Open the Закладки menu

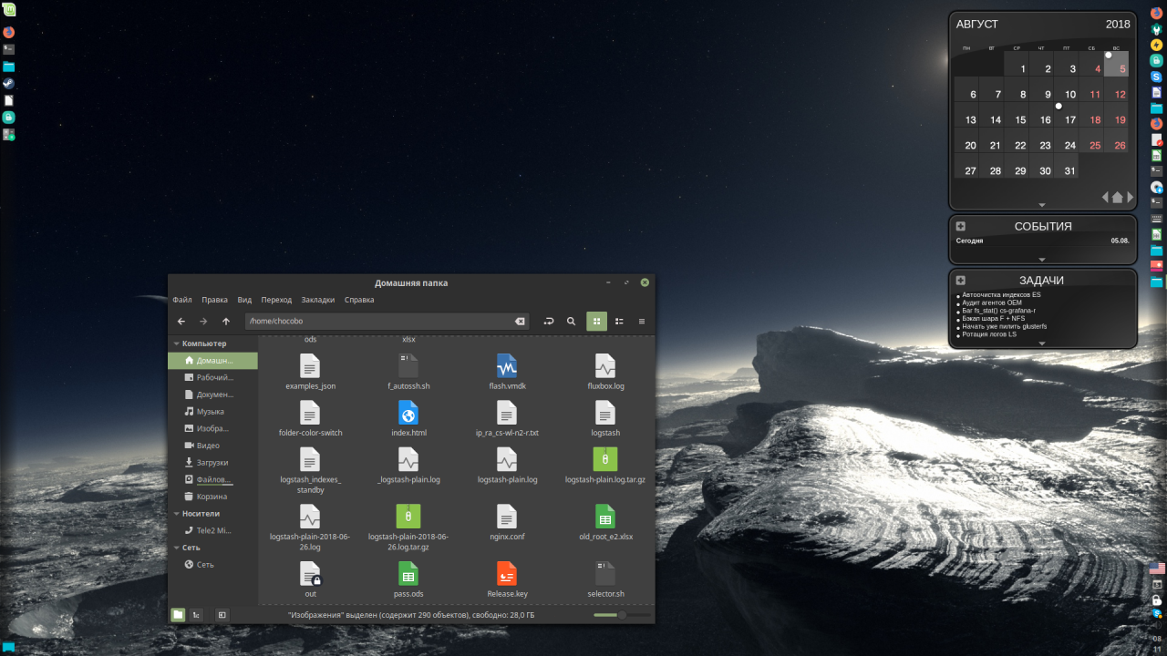pyautogui.click(x=318, y=300)
